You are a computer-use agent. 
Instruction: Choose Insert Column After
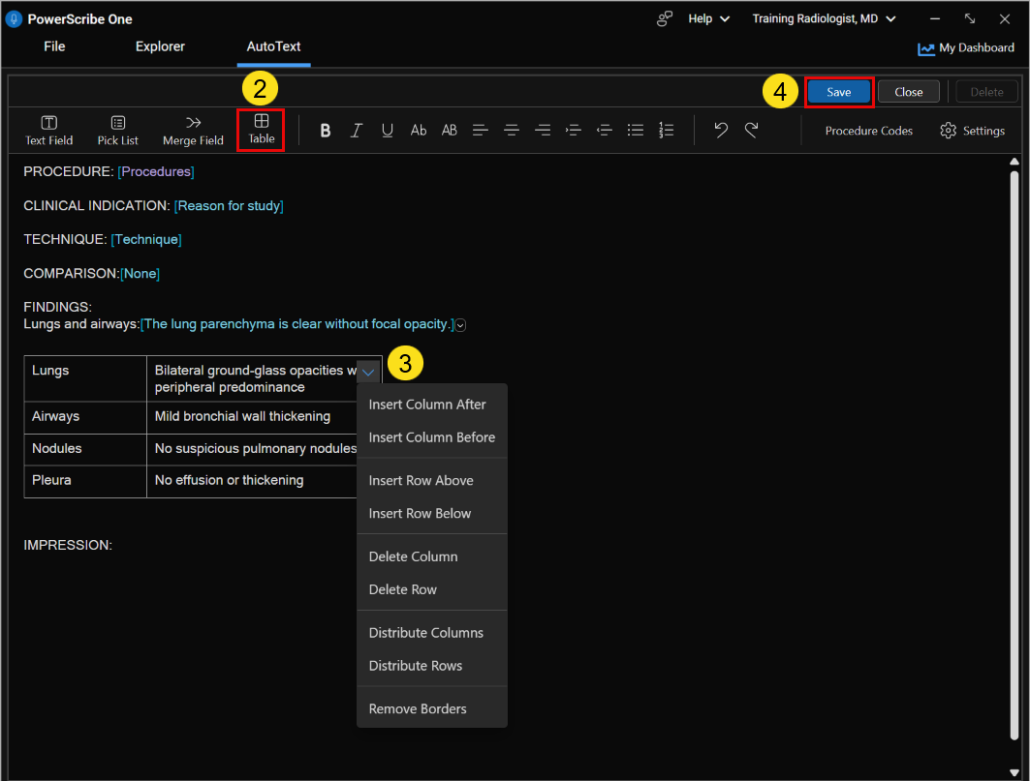431,405
